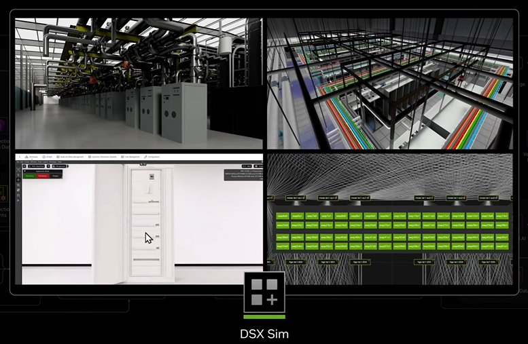This screenshot has height=344, width=528.
Task: Select the move tool in left toolbar
Action: 18,178
